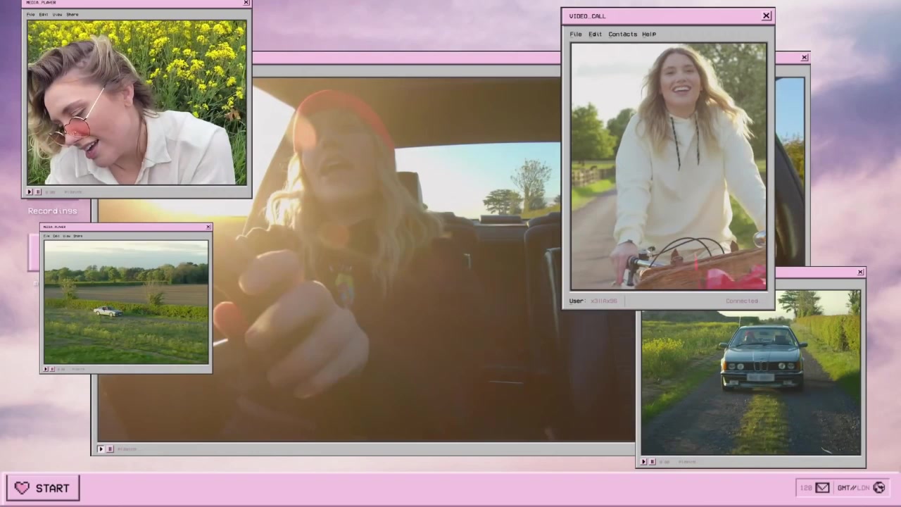Click the 128 unread mail count
Viewport: 901px width, 507px height.
[806, 487]
